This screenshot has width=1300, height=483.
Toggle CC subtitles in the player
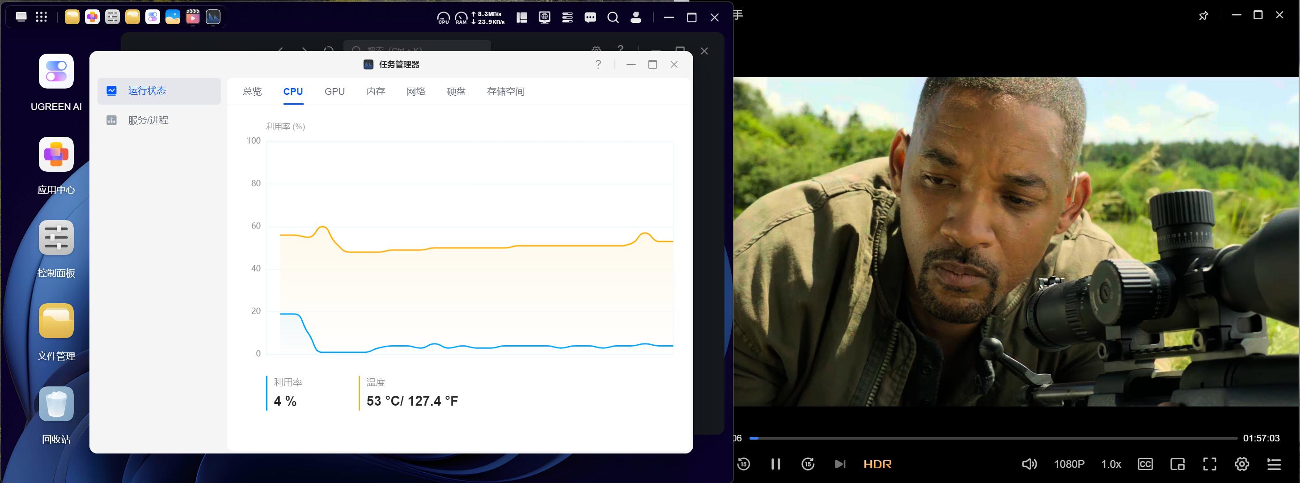(1145, 464)
